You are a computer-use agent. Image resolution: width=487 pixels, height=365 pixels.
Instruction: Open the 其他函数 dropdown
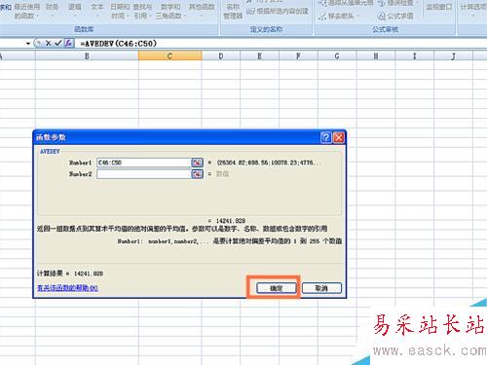[202, 11]
